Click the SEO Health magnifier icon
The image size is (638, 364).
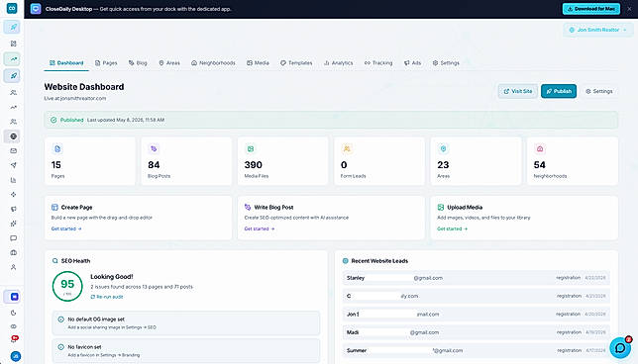(x=54, y=261)
